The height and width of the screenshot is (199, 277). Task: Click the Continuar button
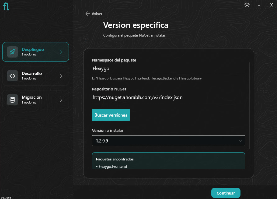point(226,193)
